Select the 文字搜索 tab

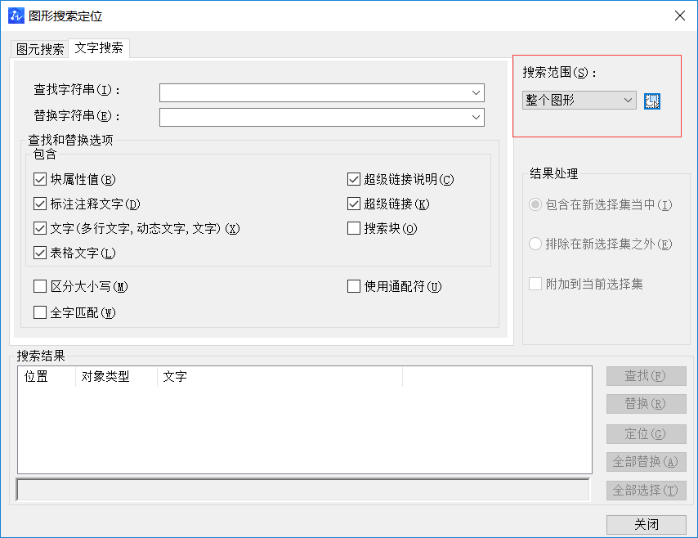pyautogui.click(x=98, y=48)
